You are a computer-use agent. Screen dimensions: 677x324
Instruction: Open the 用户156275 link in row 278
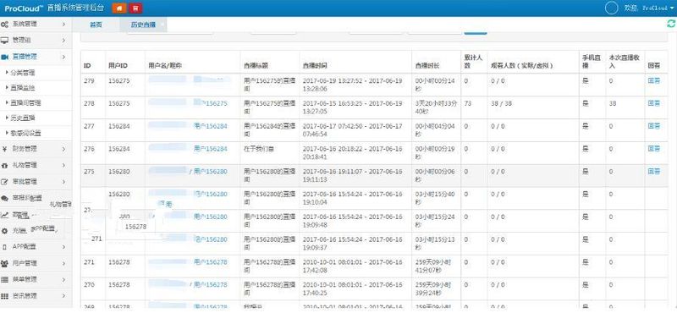coord(211,103)
